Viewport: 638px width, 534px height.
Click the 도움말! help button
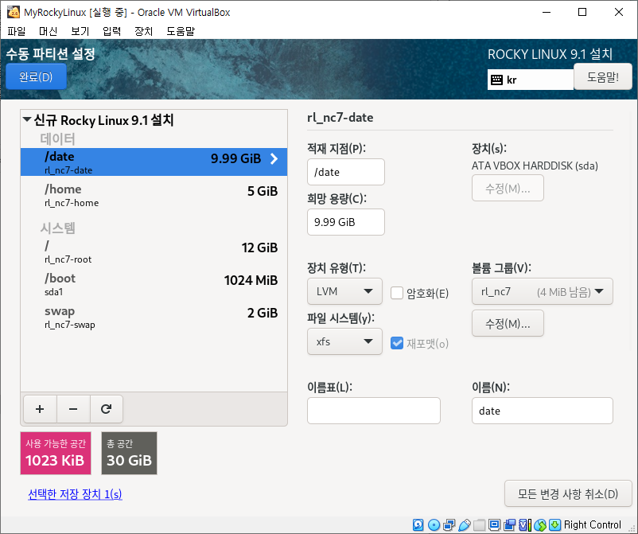pyautogui.click(x=603, y=76)
